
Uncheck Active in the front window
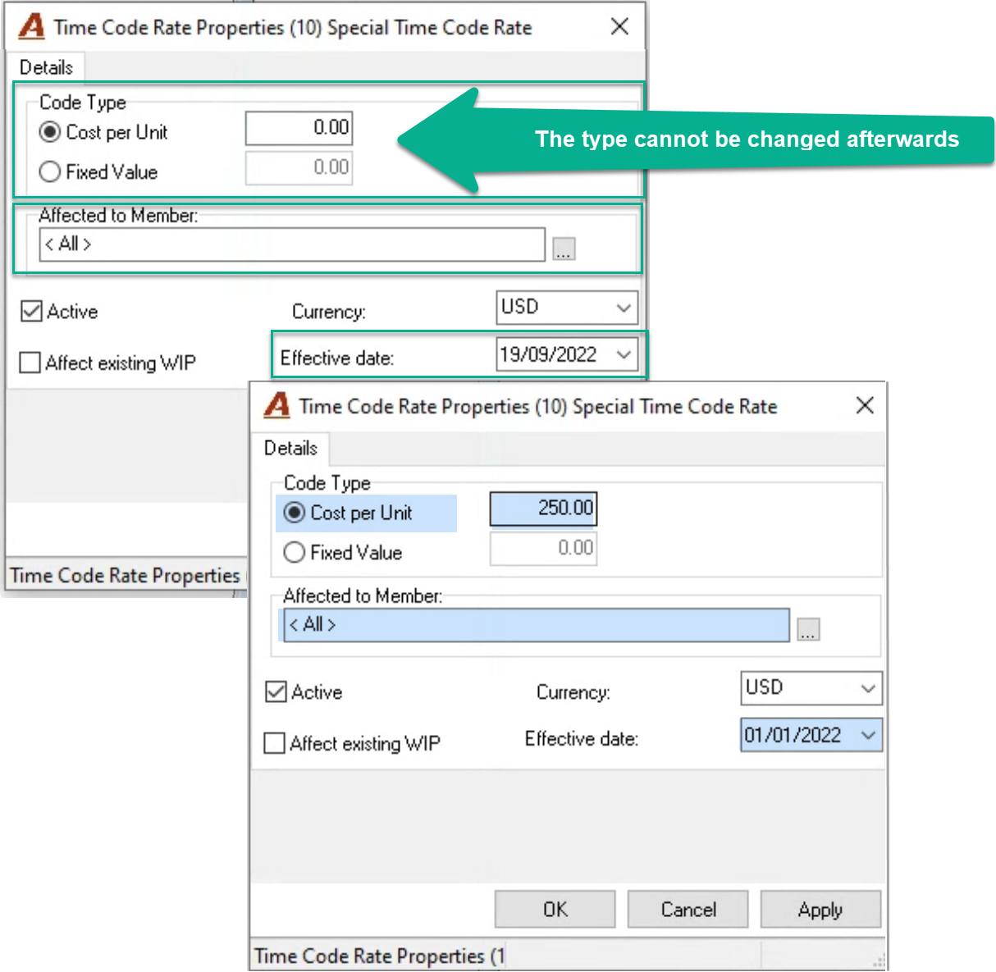coord(276,692)
